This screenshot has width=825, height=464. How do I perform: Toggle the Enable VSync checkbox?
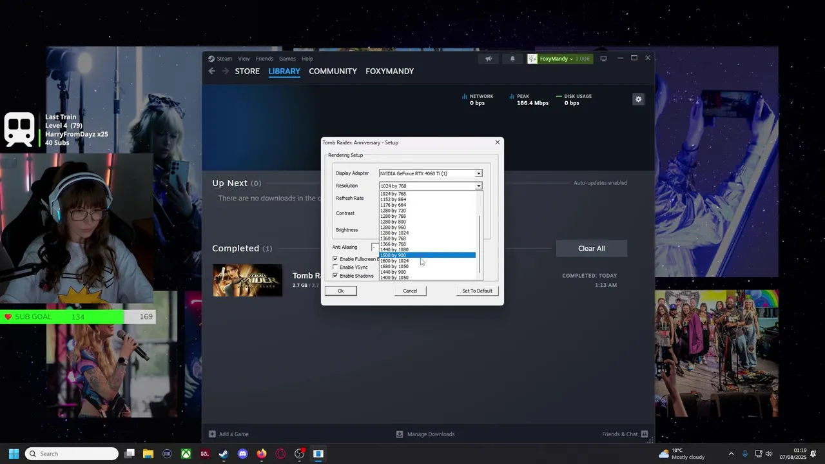[335, 267]
